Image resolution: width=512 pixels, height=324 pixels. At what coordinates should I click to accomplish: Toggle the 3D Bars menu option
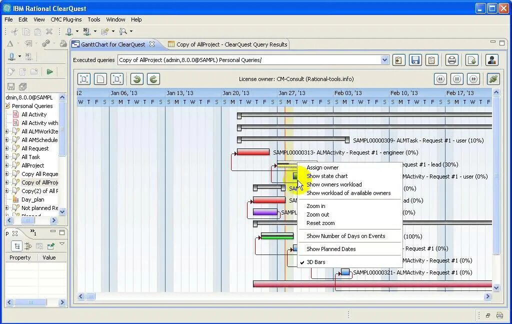[349, 262]
